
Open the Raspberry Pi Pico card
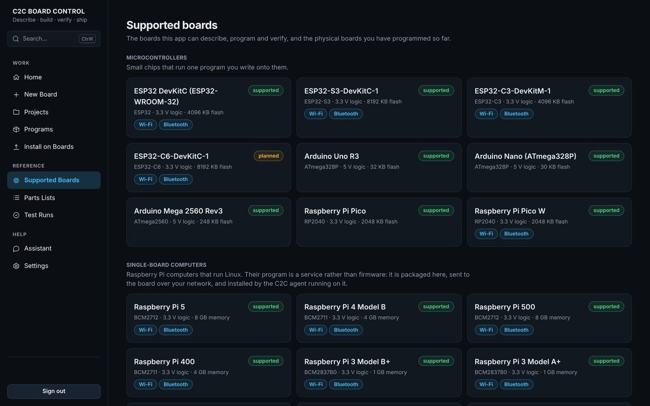pyautogui.click(x=379, y=222)
